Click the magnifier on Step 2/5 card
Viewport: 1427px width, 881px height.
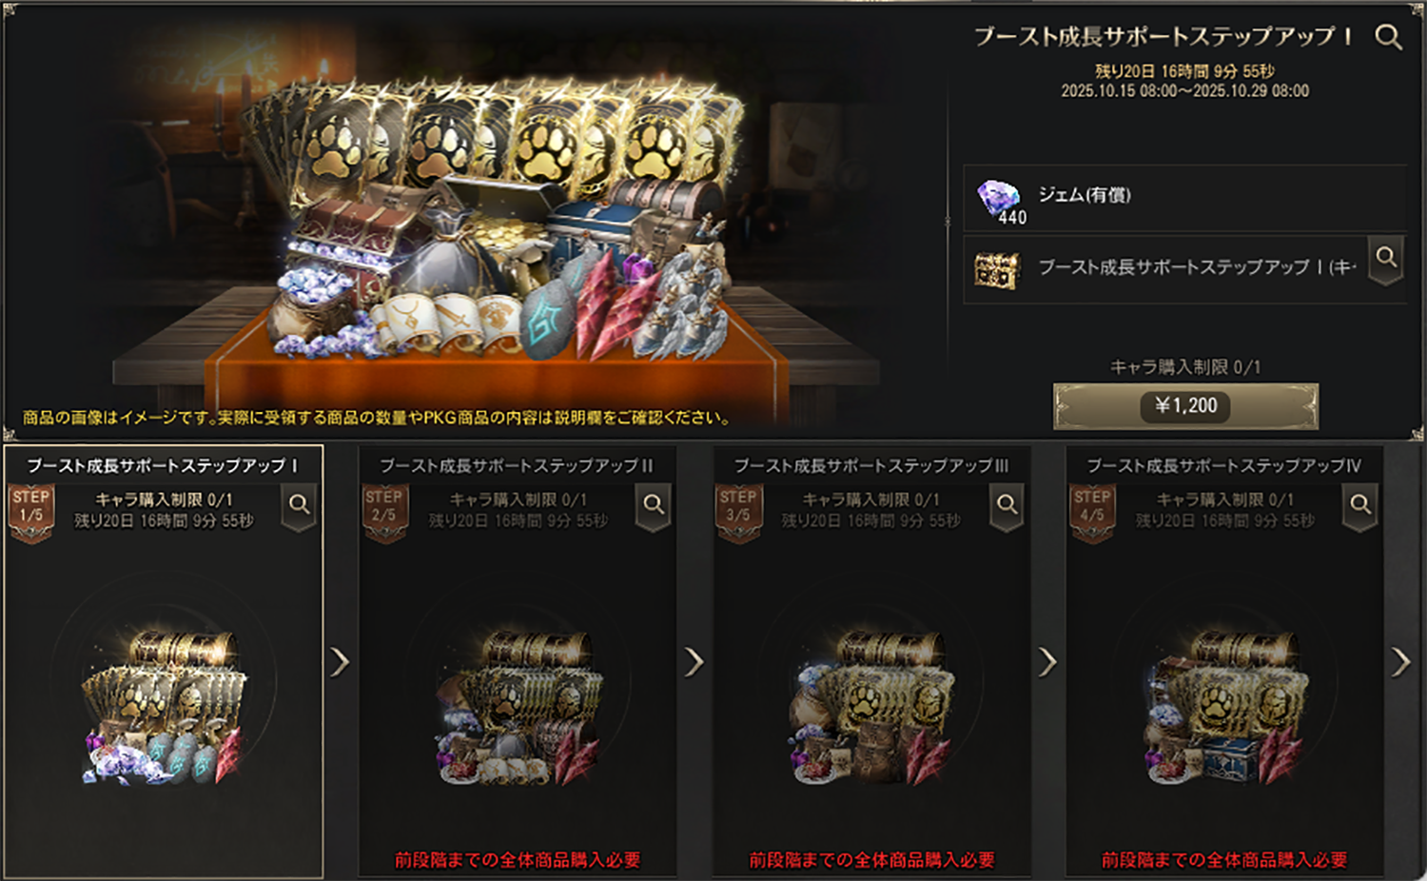654,507
